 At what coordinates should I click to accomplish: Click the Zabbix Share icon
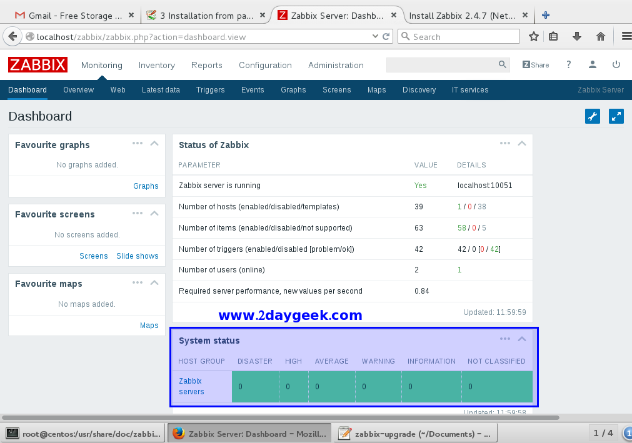[536, 65]
